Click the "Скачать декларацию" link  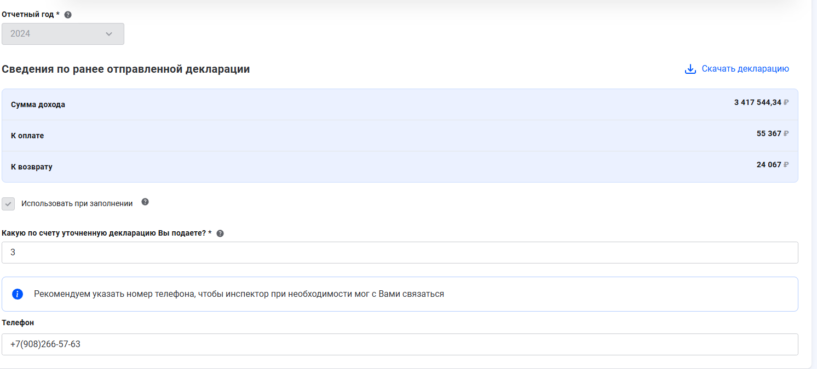click(x=745, y=69)
